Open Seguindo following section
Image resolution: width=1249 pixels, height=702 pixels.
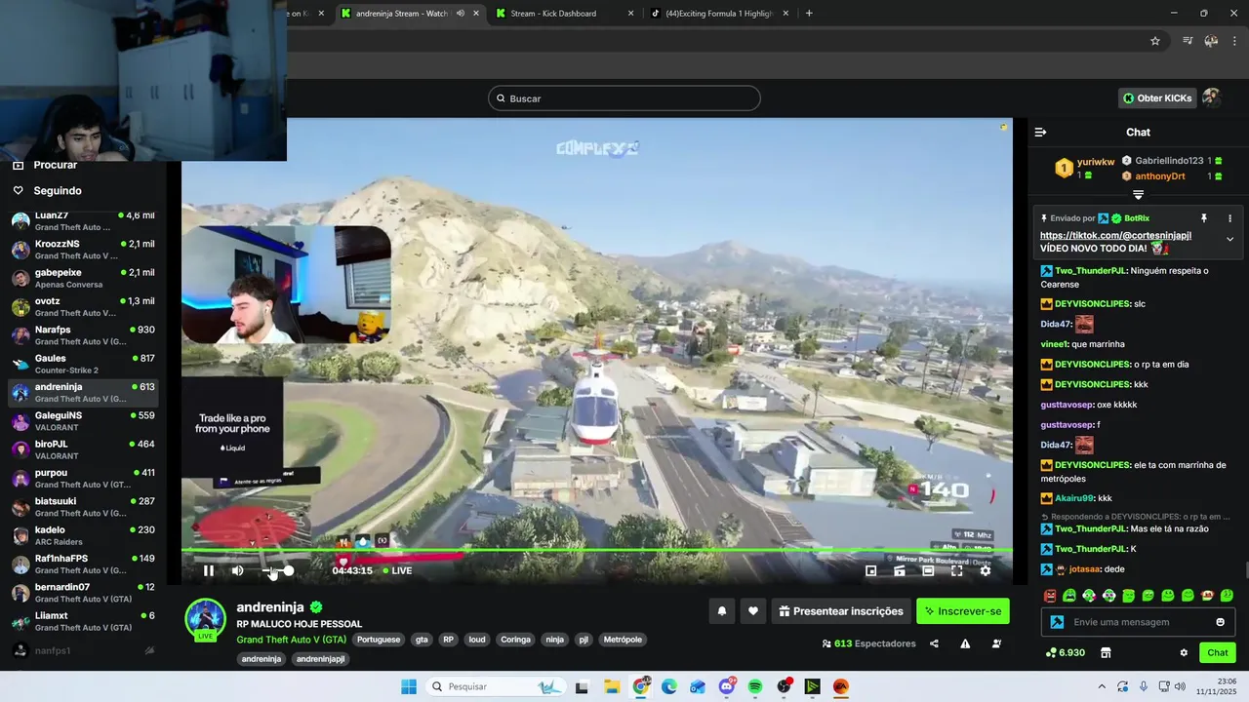pyautogui.click(x=58, y=191)
